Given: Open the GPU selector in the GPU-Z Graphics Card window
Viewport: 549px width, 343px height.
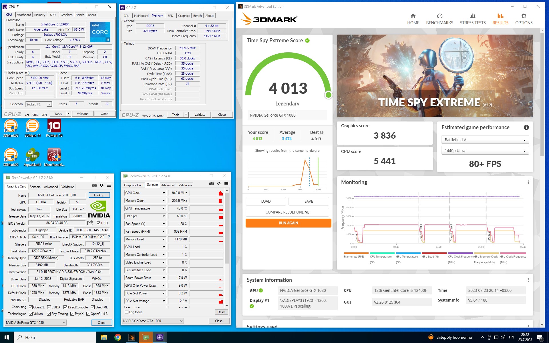Looking at the screenshot, I should (36, 323).
